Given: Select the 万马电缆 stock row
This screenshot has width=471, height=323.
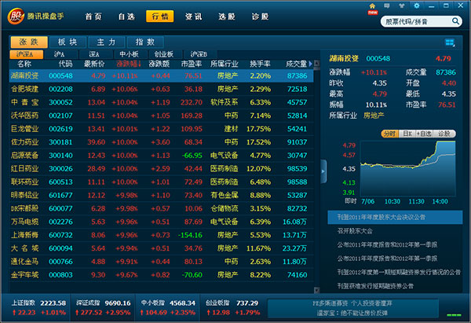Looking at the screenshot, I should coord(161,222).
